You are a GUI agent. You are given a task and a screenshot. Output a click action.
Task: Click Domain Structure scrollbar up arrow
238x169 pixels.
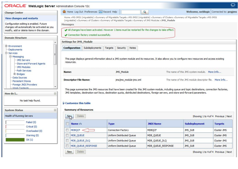click(55, 42)
